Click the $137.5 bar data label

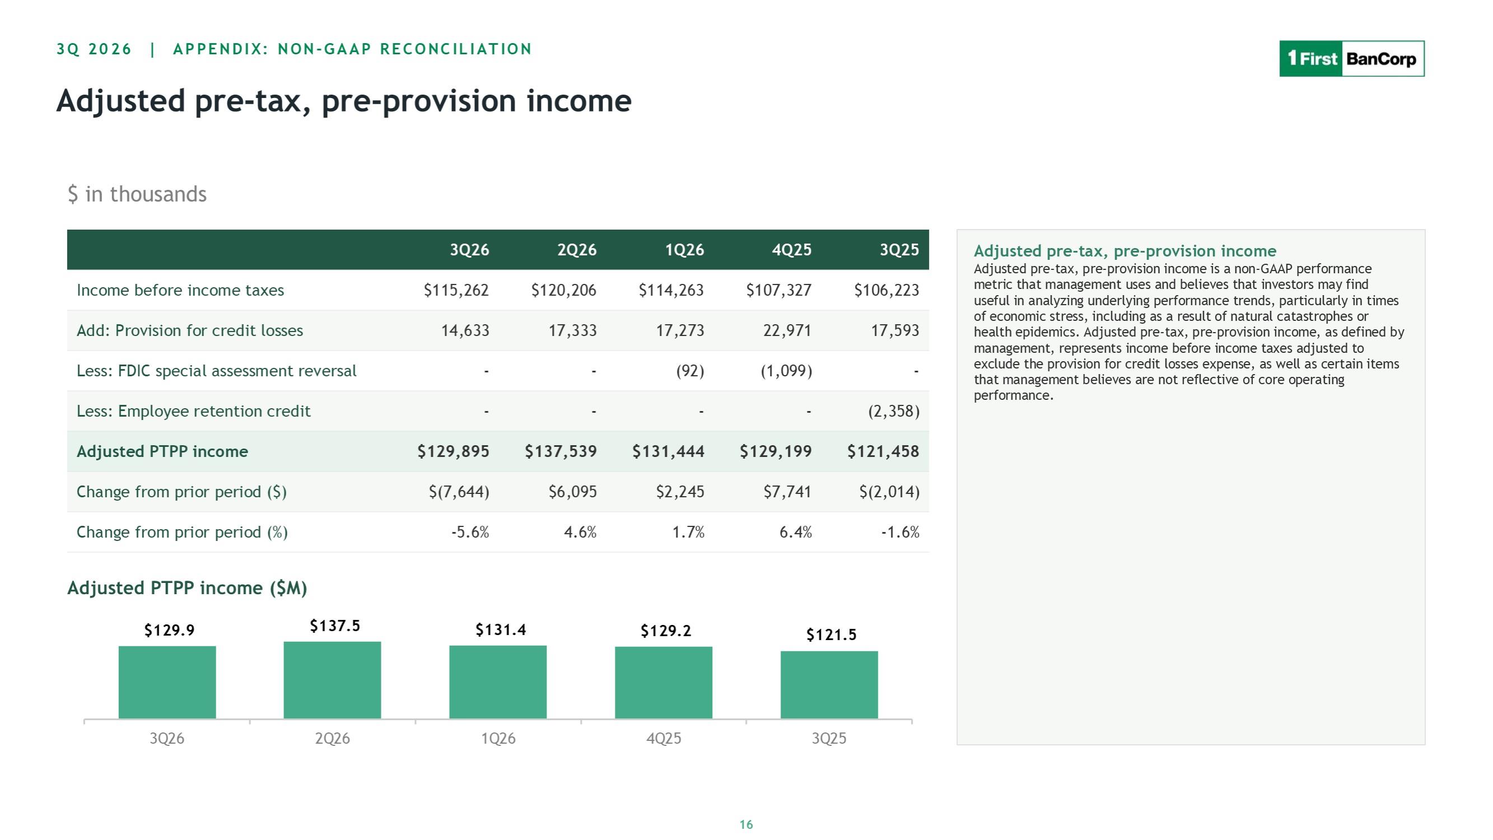coord(334,626)
